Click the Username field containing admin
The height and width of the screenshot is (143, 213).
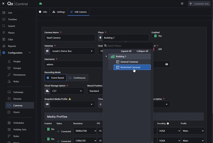(74, 64)
